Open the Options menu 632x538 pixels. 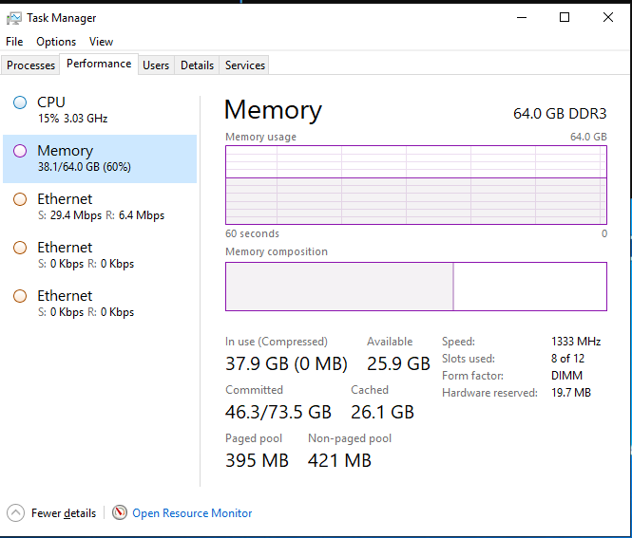coord(56,42)
